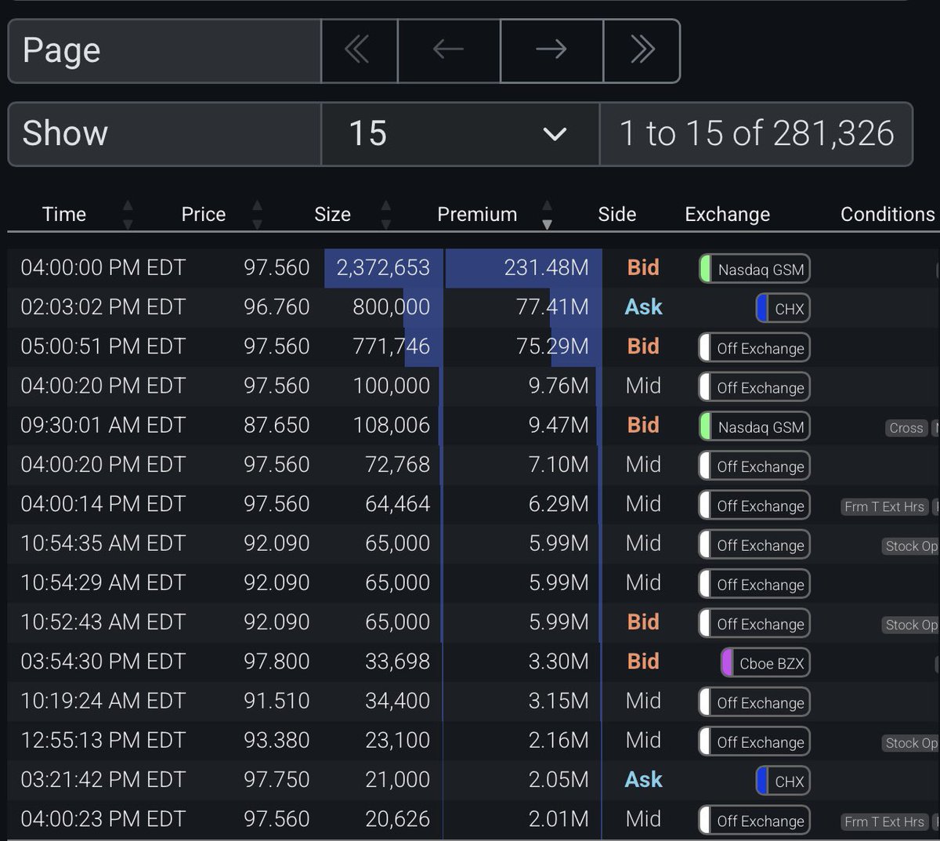Click the Cross condition tag
Image resolution: width=940 pixels, height=841 pixels.
[x=906, y=428]
